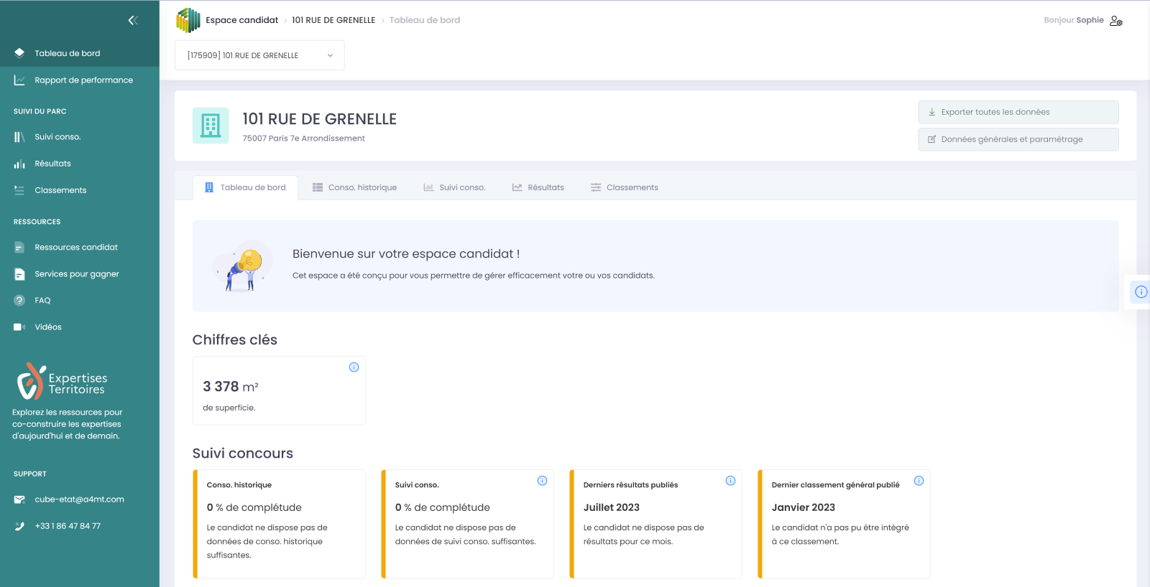
Task: Click the Conso. historique card
Action: (x=279, y=524)
